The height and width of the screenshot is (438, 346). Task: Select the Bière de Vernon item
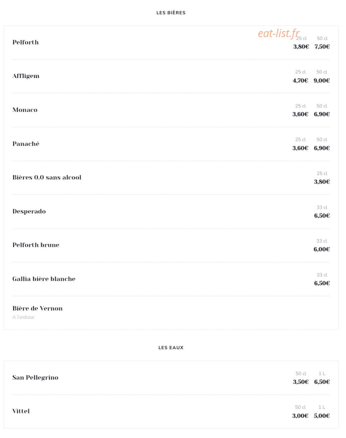coord(37,308)
